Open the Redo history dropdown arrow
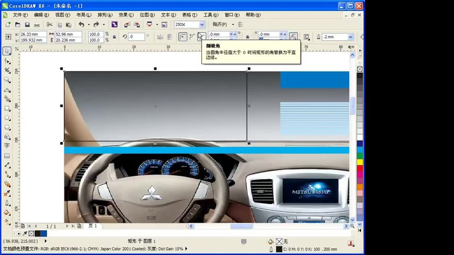Image resolution: width=454 pixels, height=255 pixels. (x=104, y=24)
